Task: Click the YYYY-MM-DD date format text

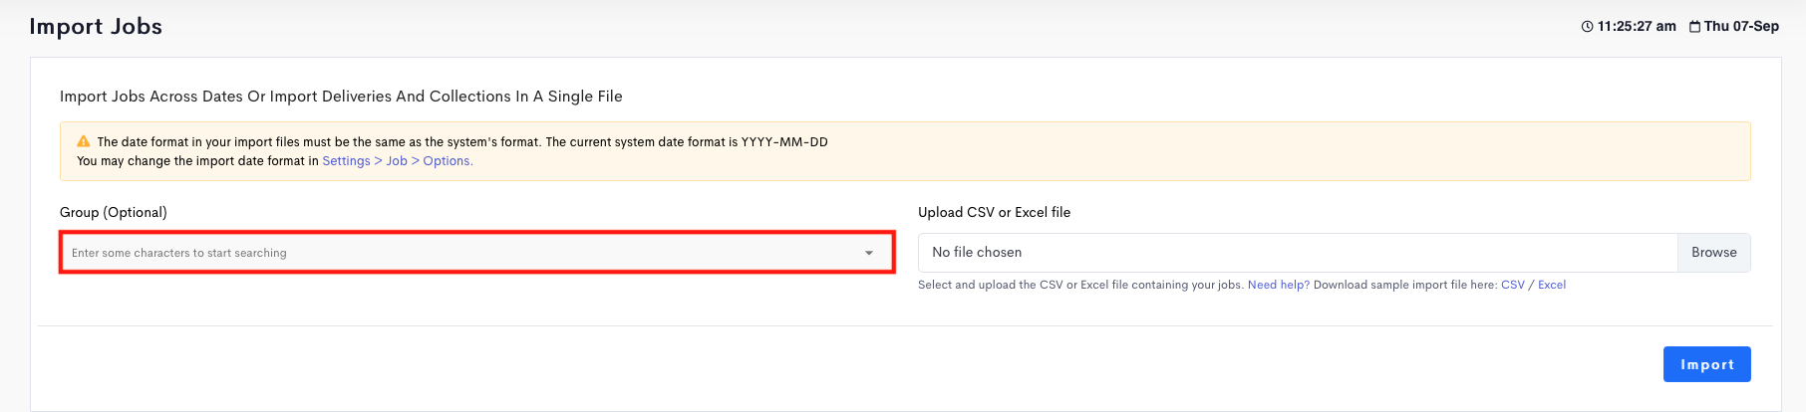Action: click(784, 142)
